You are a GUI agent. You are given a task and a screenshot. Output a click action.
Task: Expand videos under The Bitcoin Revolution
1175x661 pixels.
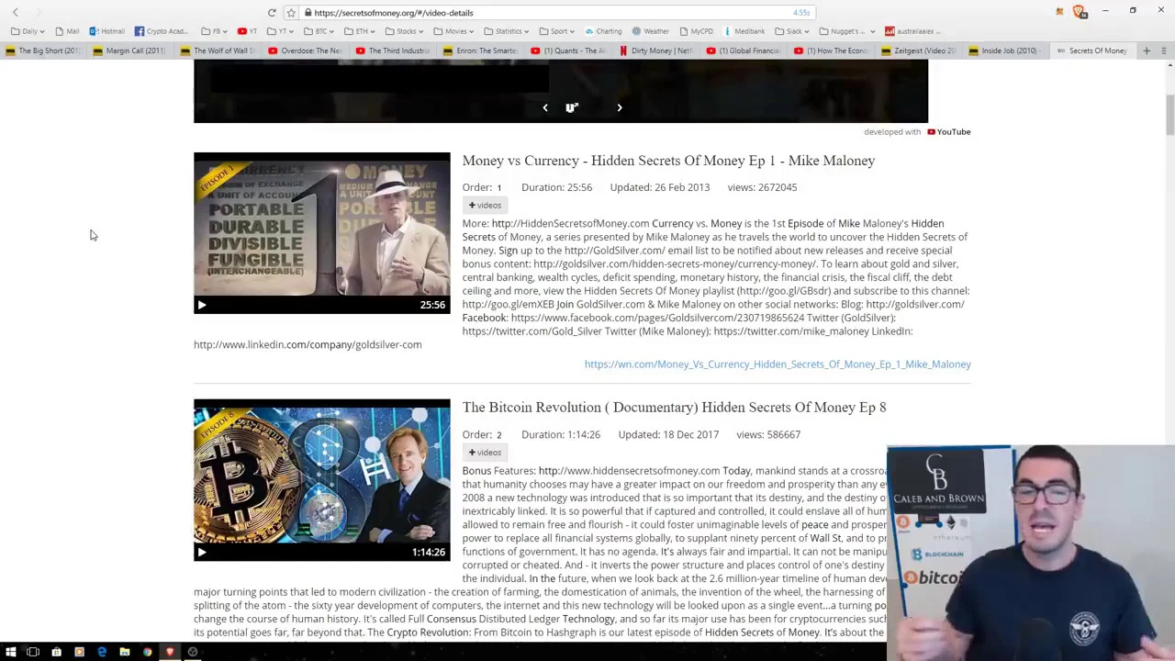(x=485, y=453)
